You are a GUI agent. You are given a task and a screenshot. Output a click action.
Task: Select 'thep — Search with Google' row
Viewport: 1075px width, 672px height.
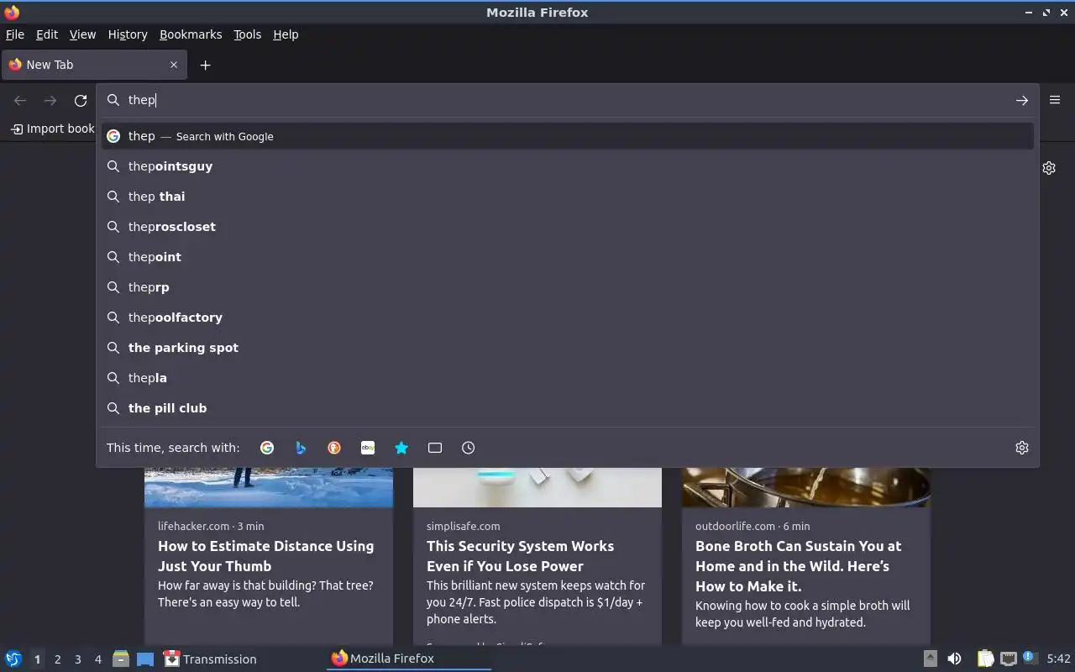click(x=568, y=136)
